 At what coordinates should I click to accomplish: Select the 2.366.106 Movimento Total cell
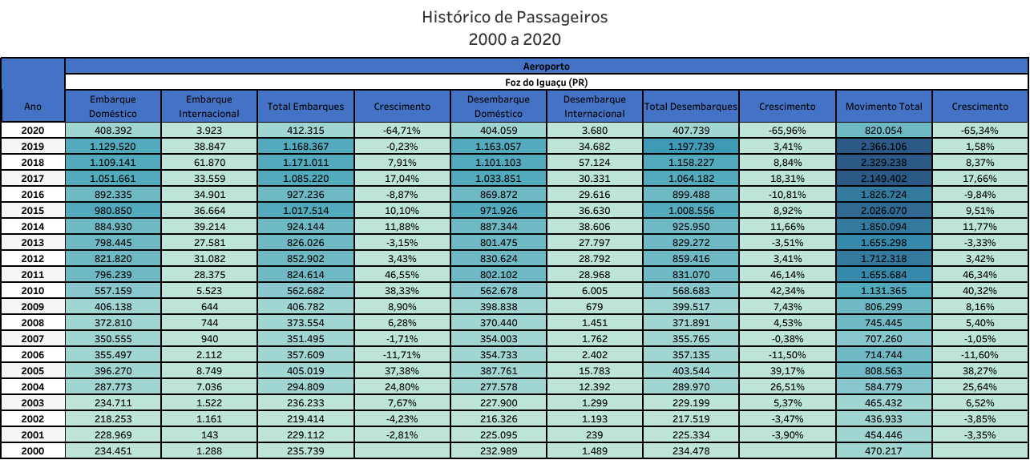click(x=883, y=146)
